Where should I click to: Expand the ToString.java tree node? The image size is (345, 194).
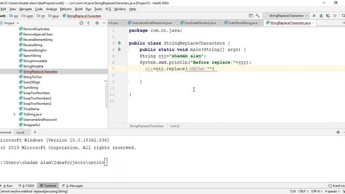click(x=15, y=114)
